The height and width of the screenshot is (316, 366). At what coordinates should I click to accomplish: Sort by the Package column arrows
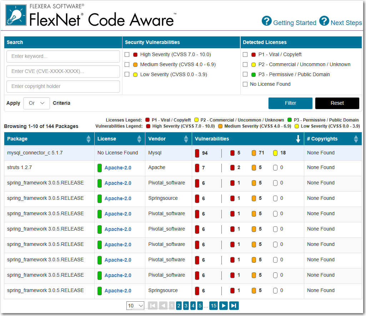coord(89,139)
